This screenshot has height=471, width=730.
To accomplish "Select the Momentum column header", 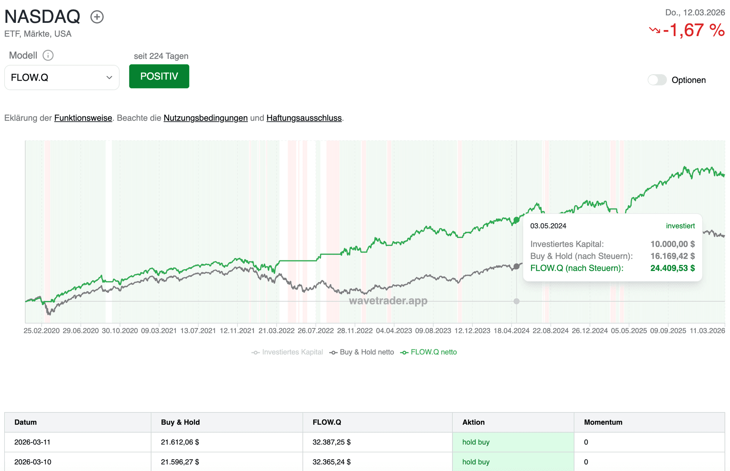I will tap(603, 422).
